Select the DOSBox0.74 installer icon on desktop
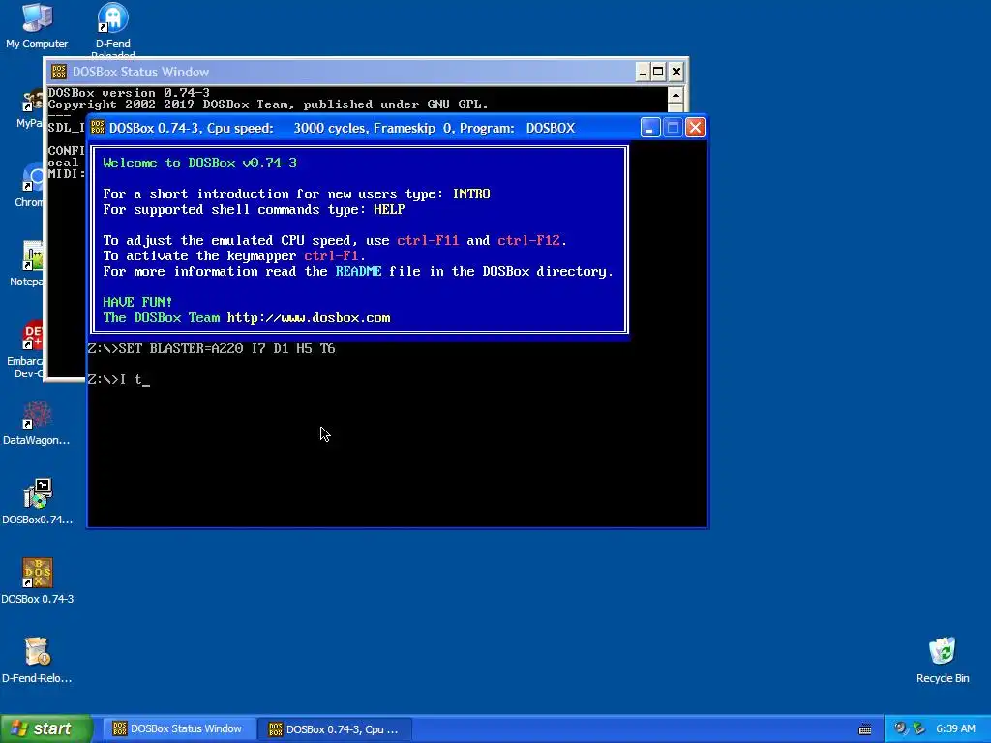Viewport: 991px width, 743px height. tap(37, 502)
